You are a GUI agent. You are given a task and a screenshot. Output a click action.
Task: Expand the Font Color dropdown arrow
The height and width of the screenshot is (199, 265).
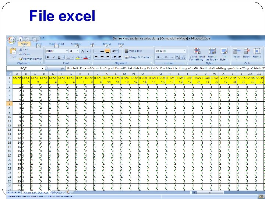click(x=89, y=57)
